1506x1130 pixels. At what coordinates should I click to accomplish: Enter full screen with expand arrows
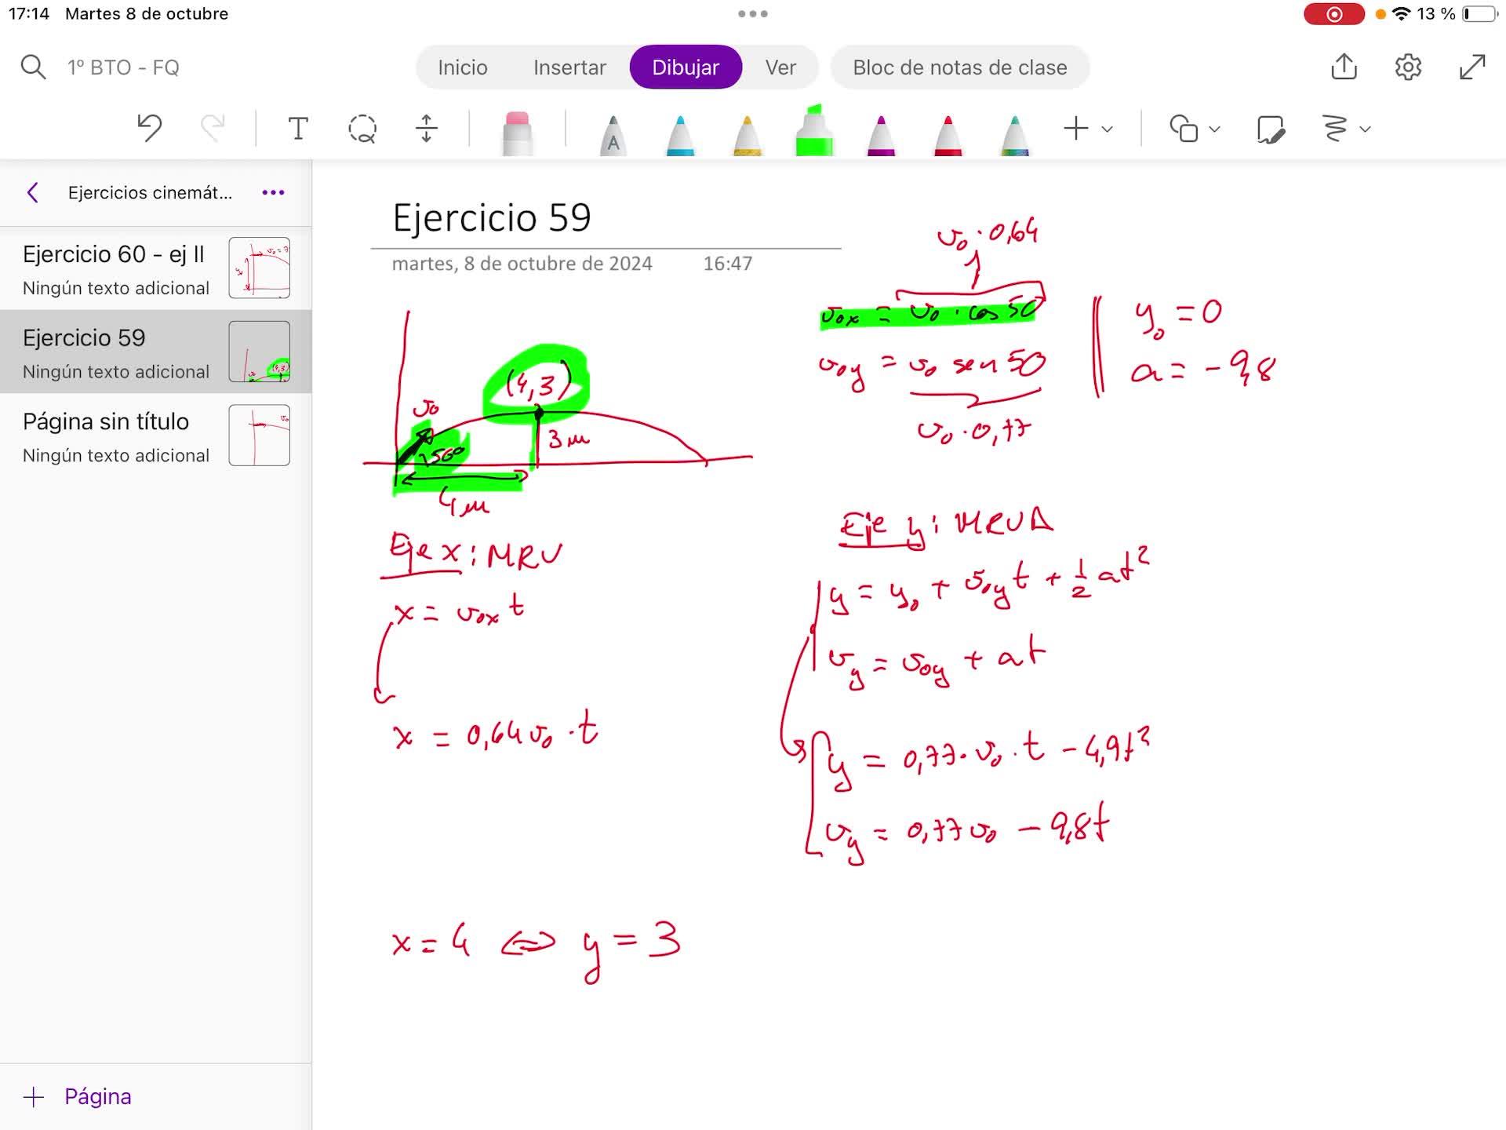[x=1472, y=67]
